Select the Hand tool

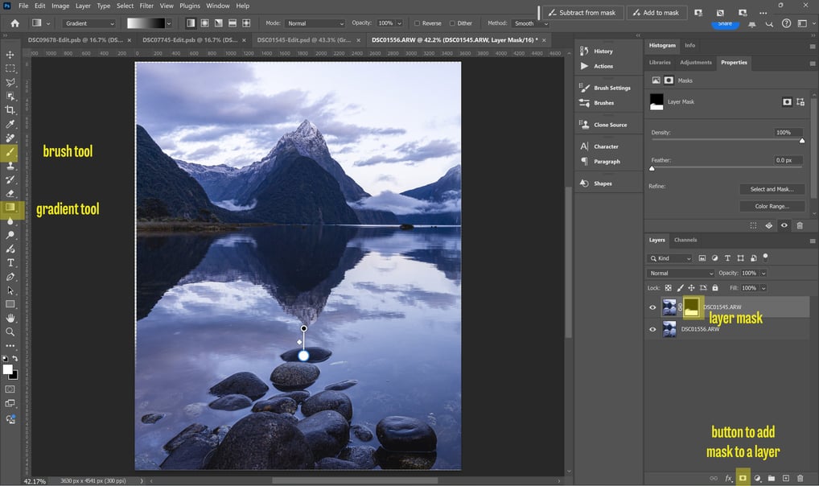[10, 319]
